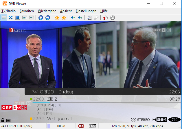Image resolution: width=182 pixels, height=129 pixels.
Task: Click the '[AC-3] [deu]' audio track line
Action: click(x=45, y=109)
